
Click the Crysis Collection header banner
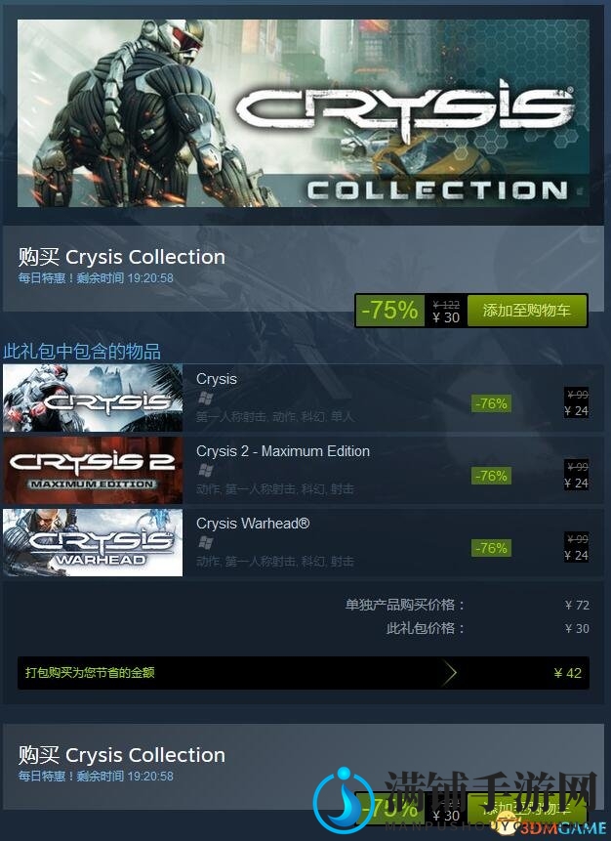pyautogui.click(x=304, y=113)
